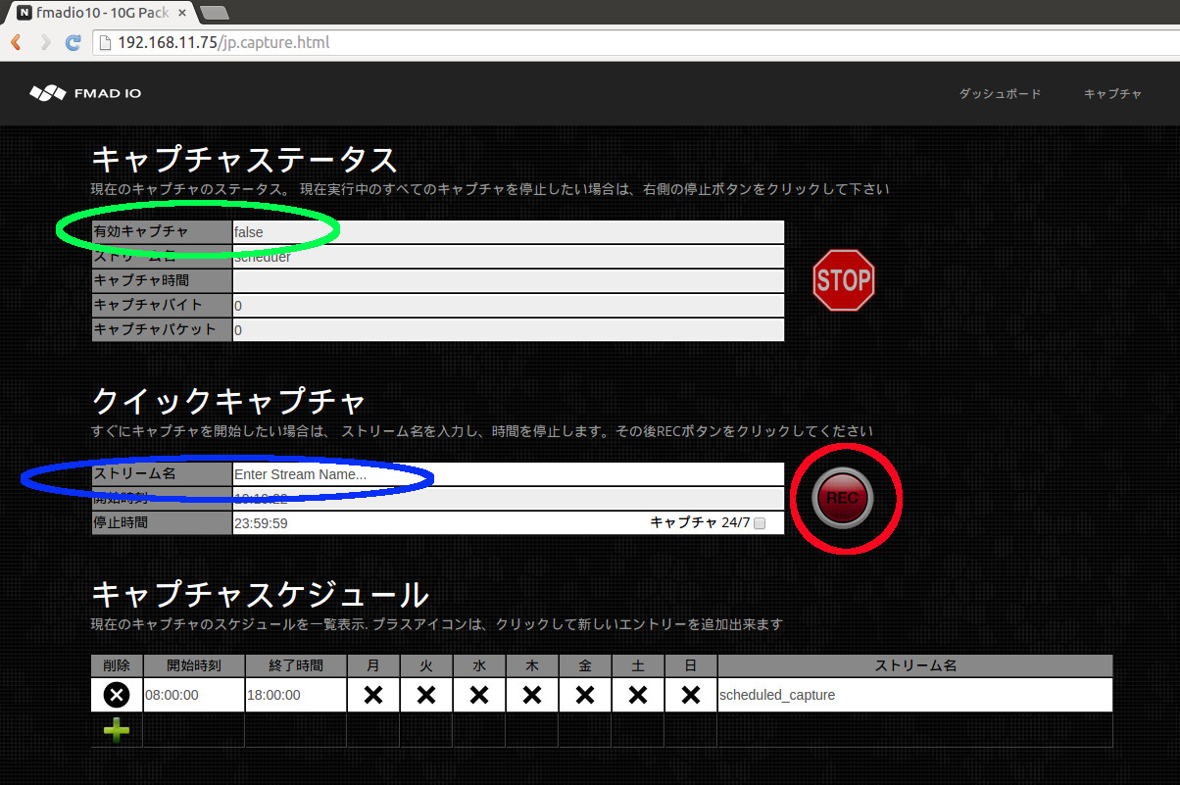Click the red STOP sign icon
Image resolution: width=1180 pixels, height=785 pixels.
(843, 280)
